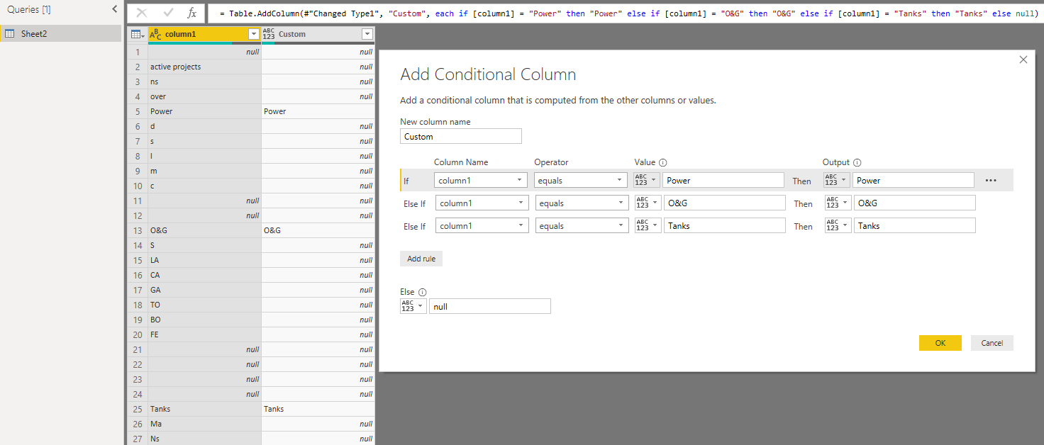
Task: Select row number 13
Action: (x=138, y=230)
